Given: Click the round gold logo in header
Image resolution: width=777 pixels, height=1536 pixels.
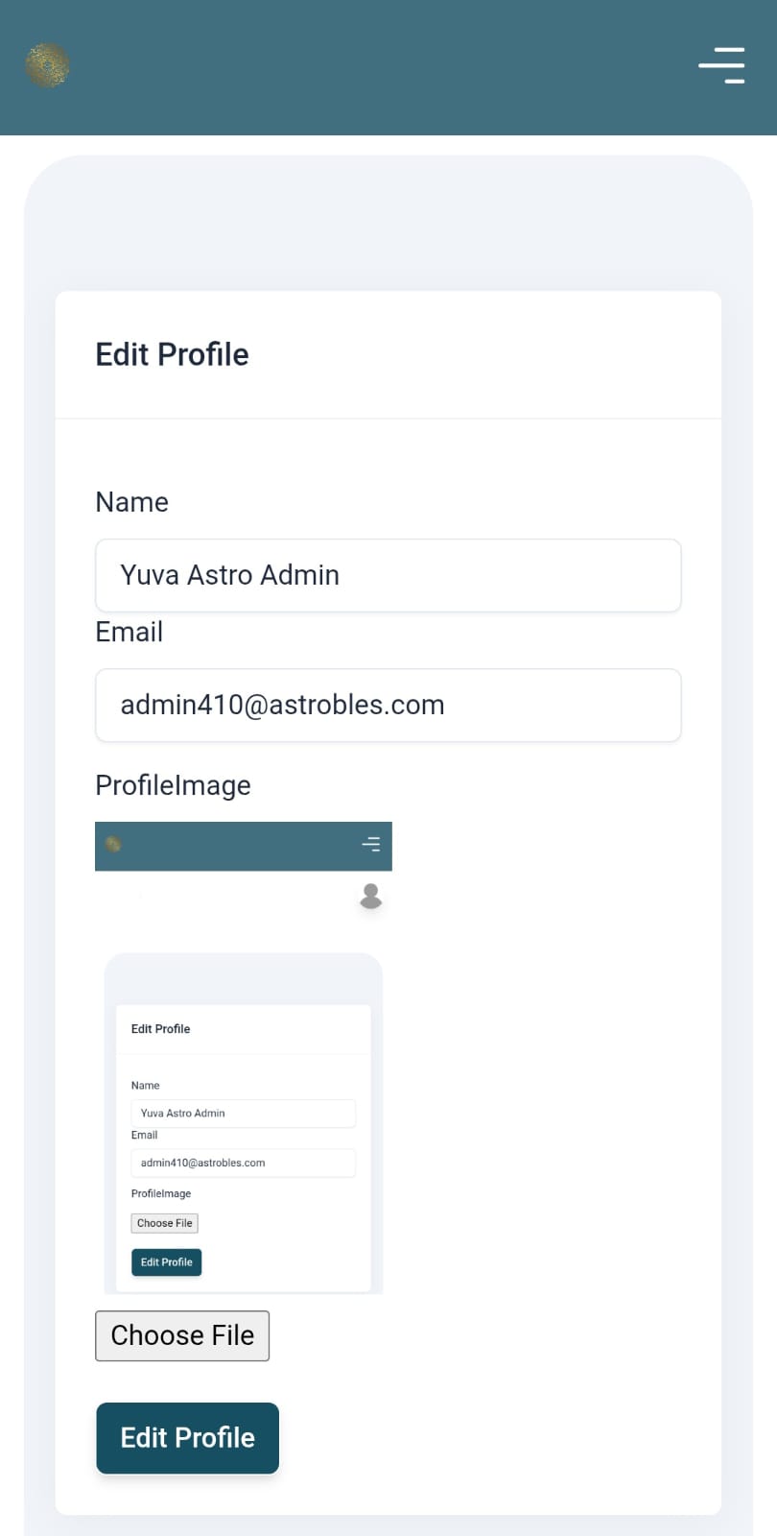Looking at the screenshot, I should coord(48,65).
